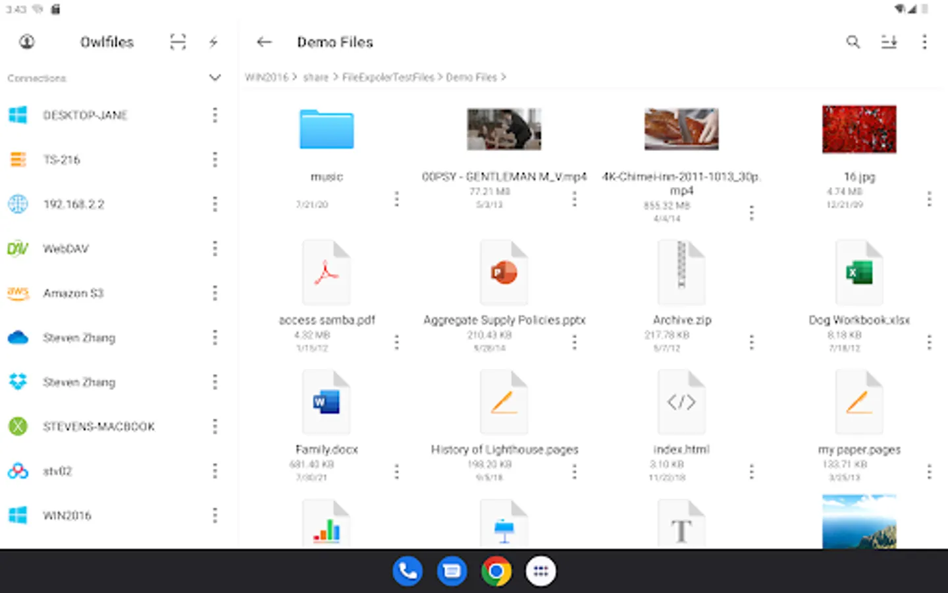The width and height of the screenshot is (948, 593).
Task: Open the music folder's more options
Action: tap(396, 199)
